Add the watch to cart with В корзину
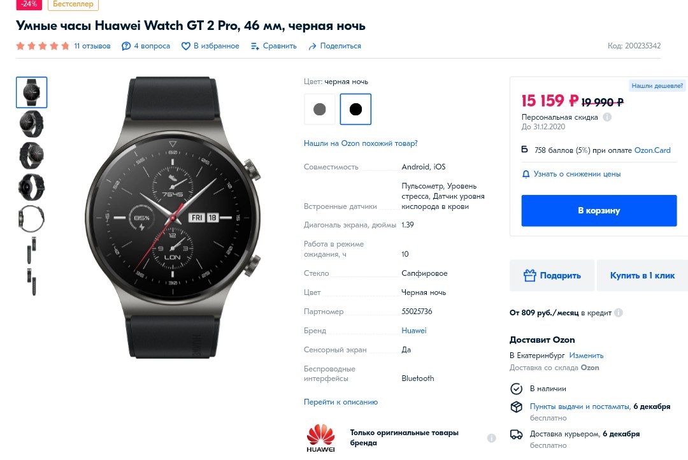Image resolution: width=688 pixels, height=460 pixels. click(599, 211)
